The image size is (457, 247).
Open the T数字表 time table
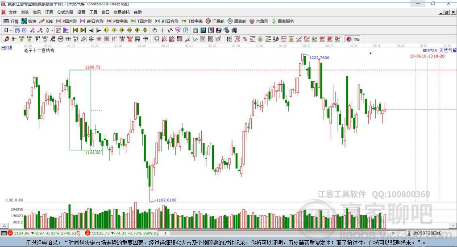[192, 21]
